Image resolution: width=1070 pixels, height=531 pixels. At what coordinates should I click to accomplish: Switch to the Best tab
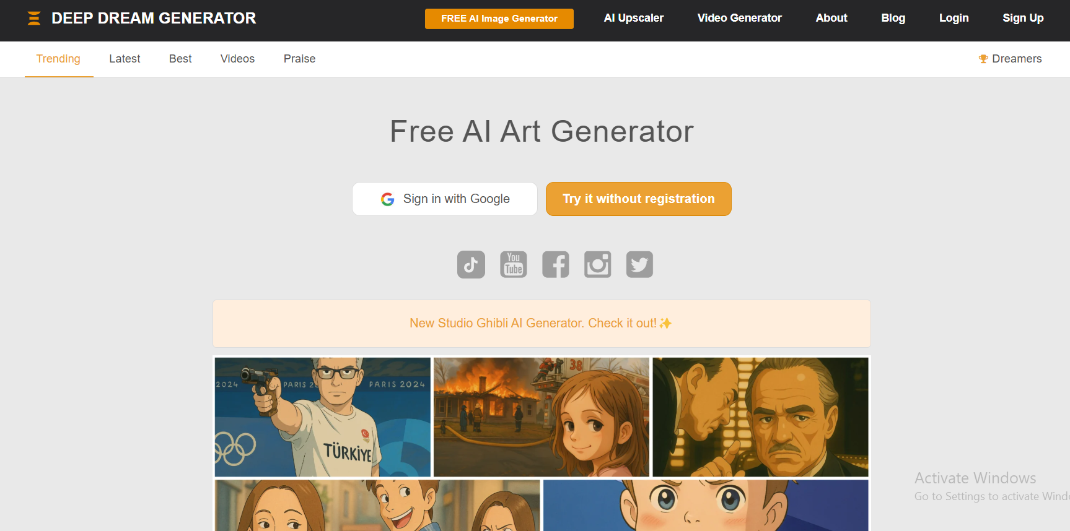(x=180, y=59)
